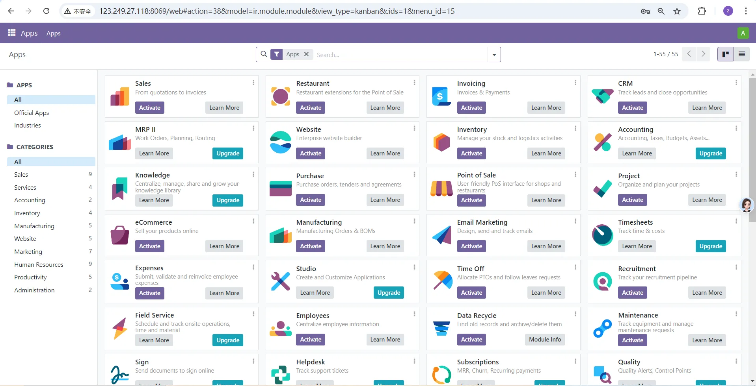Click the Invoicing app icon
This screenshot has height=386, width=756.
[441, 96]
